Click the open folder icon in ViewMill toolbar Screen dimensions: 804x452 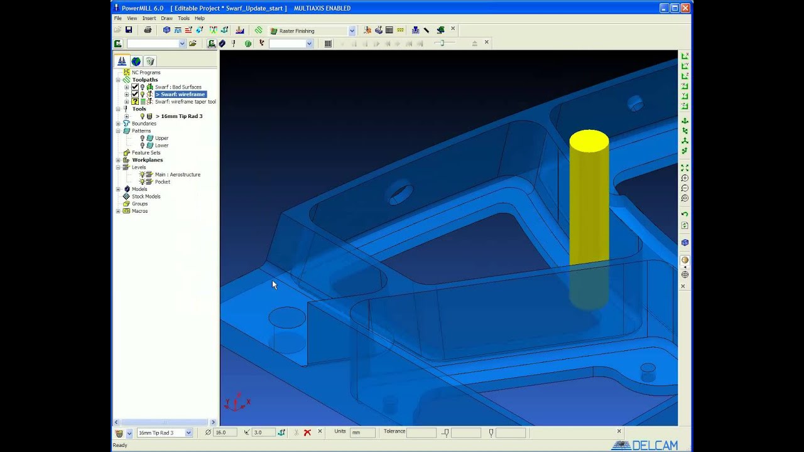click(x=193, y=43)
